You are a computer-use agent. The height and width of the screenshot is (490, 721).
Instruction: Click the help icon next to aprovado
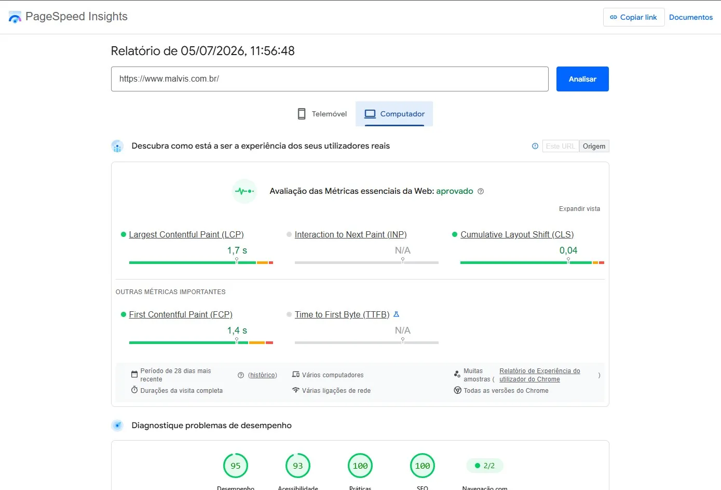click(x=481, y=191)
